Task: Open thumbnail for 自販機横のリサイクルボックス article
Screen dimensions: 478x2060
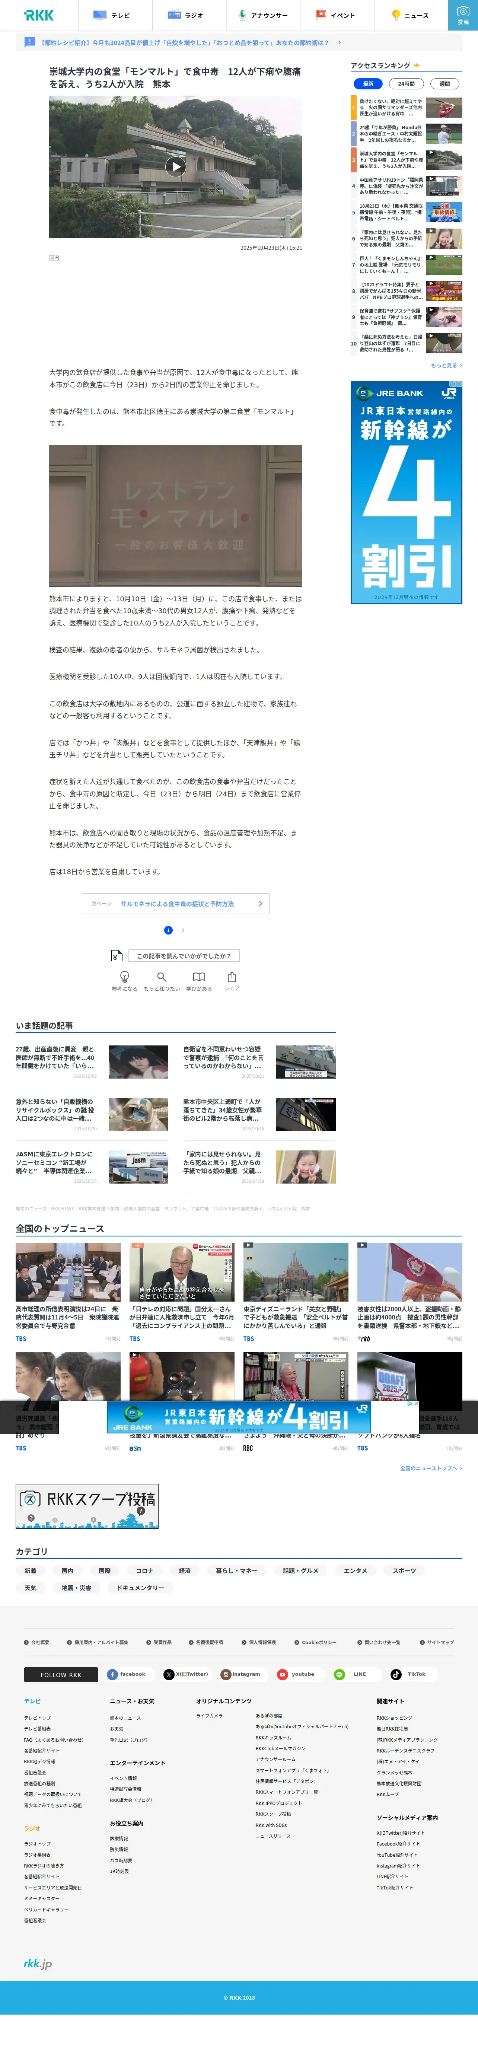Action: click(x=138, y=1114)
